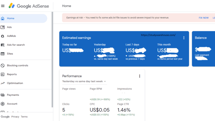The image size is (215, 121).
Task: Click the Sites icon in sidebar
Action: tap(2, 54)
